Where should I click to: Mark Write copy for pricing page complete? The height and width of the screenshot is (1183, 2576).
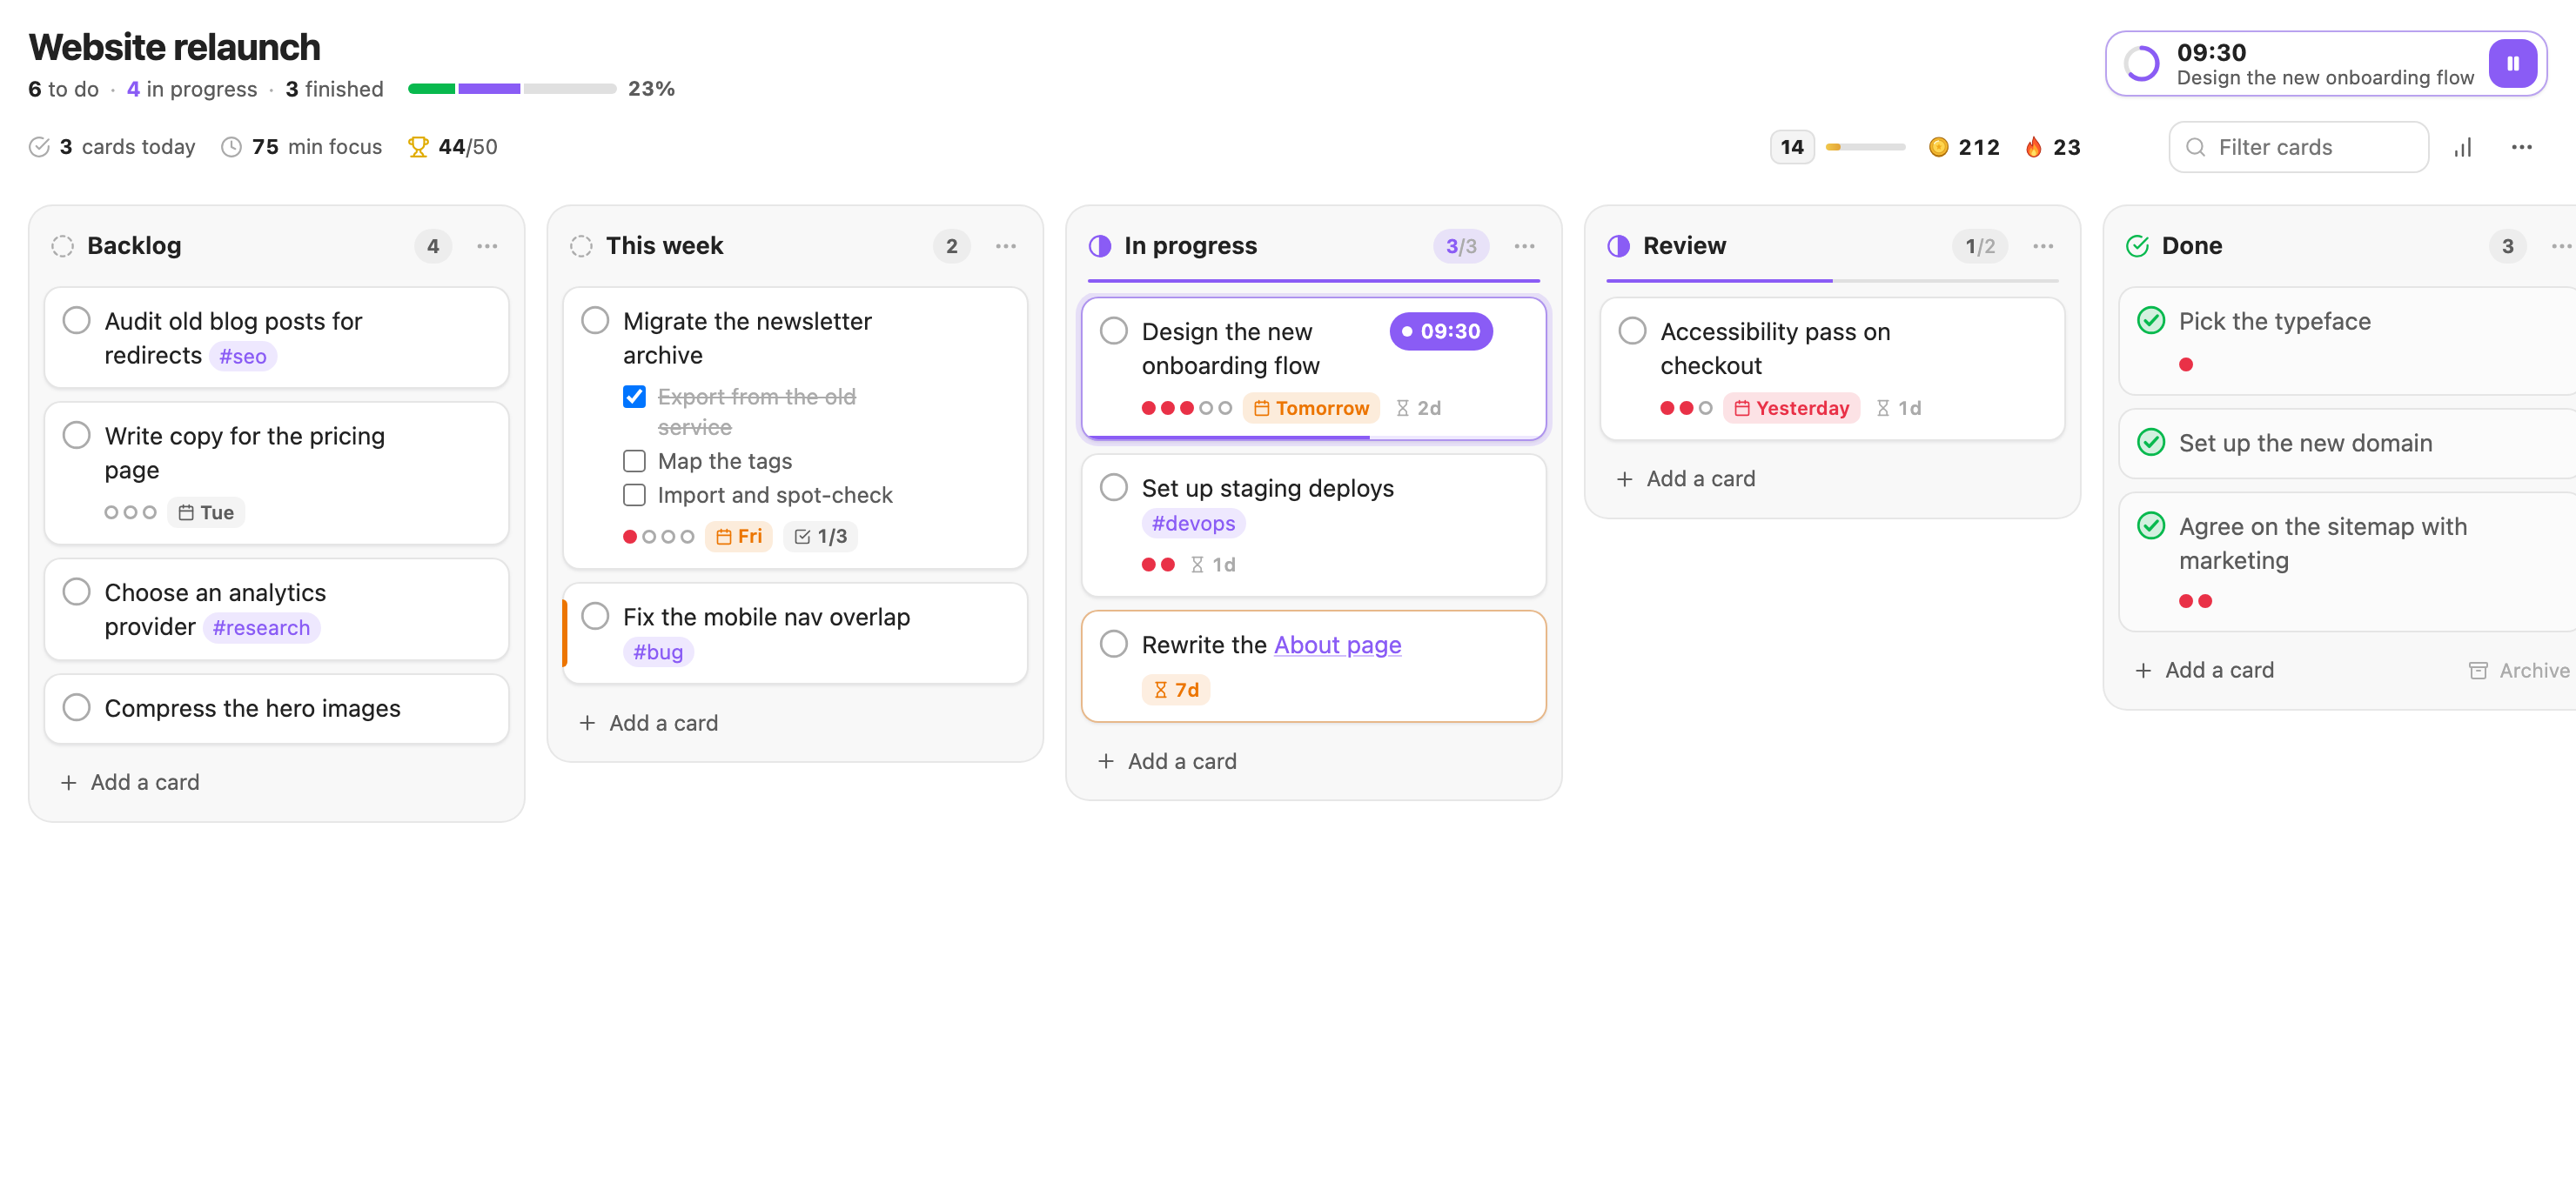(x=77, y=435)
